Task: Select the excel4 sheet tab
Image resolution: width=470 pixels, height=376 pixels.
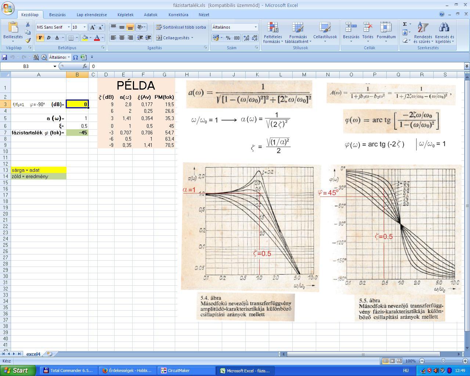Action: [33, 354]
